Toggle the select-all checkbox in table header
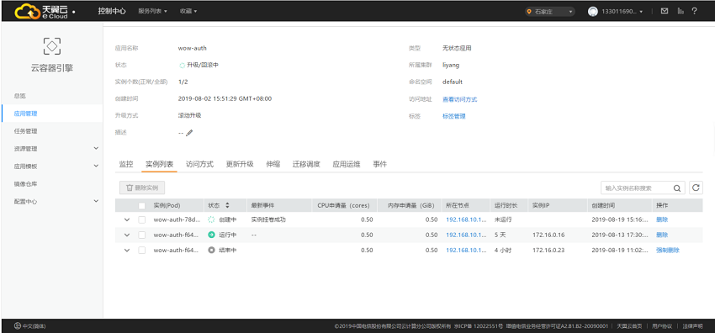This screenshot has height=333, width=715. (142, 205)
